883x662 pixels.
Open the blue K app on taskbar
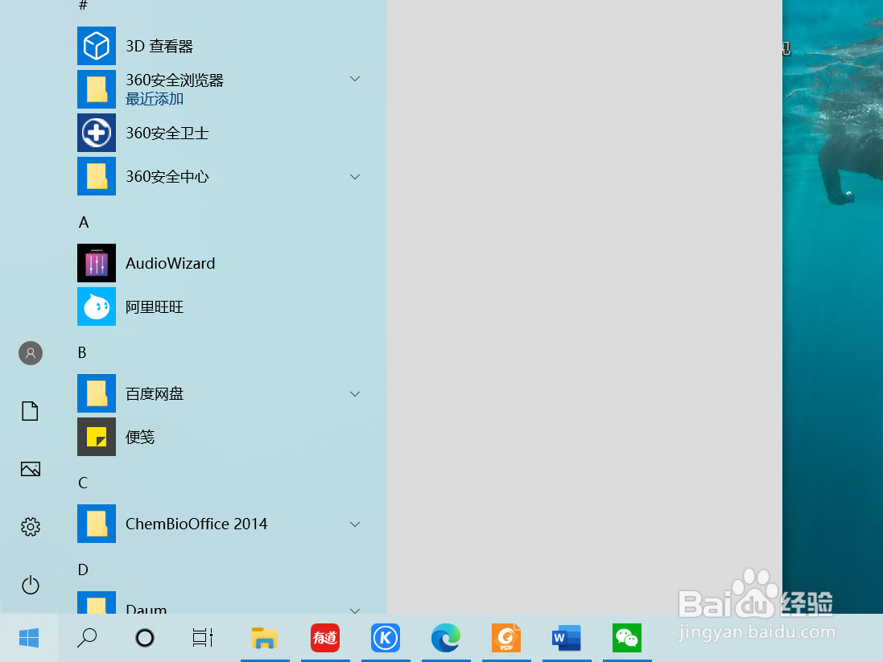click(386, 638)
